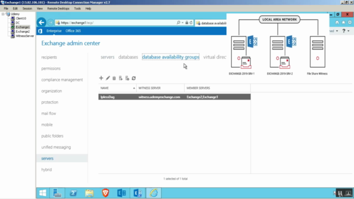Select the Client10 connection in the tree
This screenshot has height=199, width=354.
pyautogui.click(x=21, y=18)
